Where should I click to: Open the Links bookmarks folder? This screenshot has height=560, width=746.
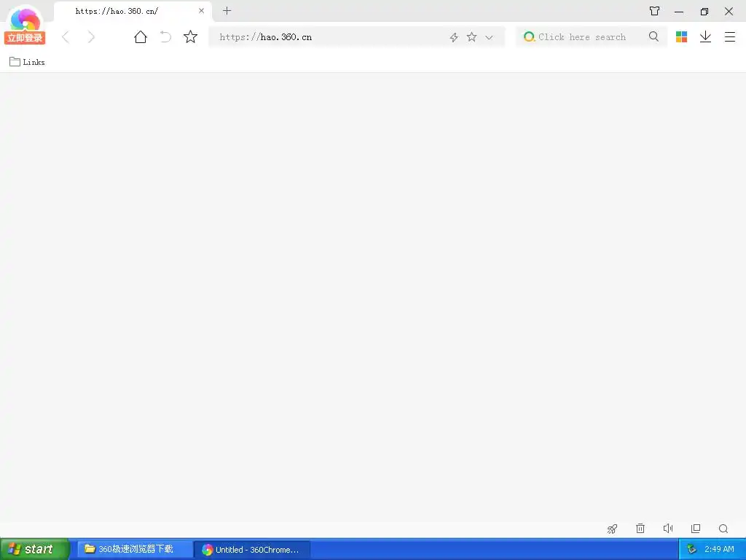coord(27,62)
